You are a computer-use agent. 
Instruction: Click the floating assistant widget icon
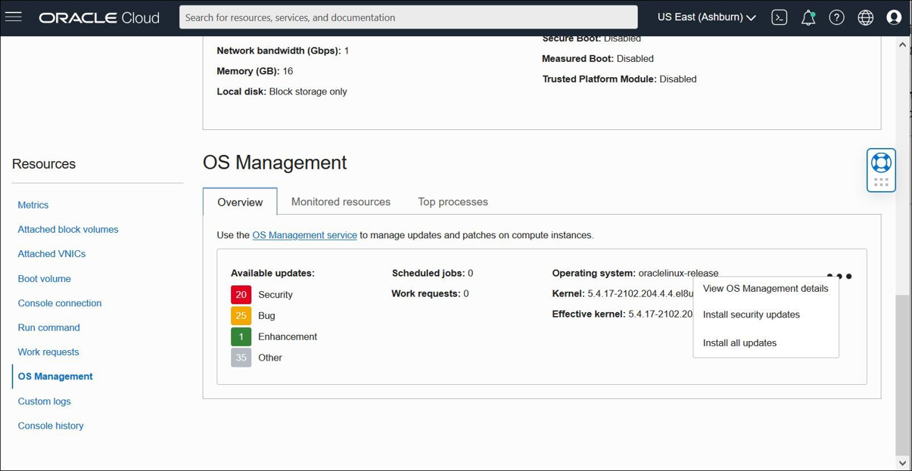pos(880,163)
